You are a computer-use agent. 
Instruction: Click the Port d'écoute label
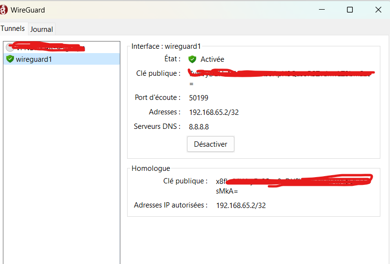pos(158,97)
